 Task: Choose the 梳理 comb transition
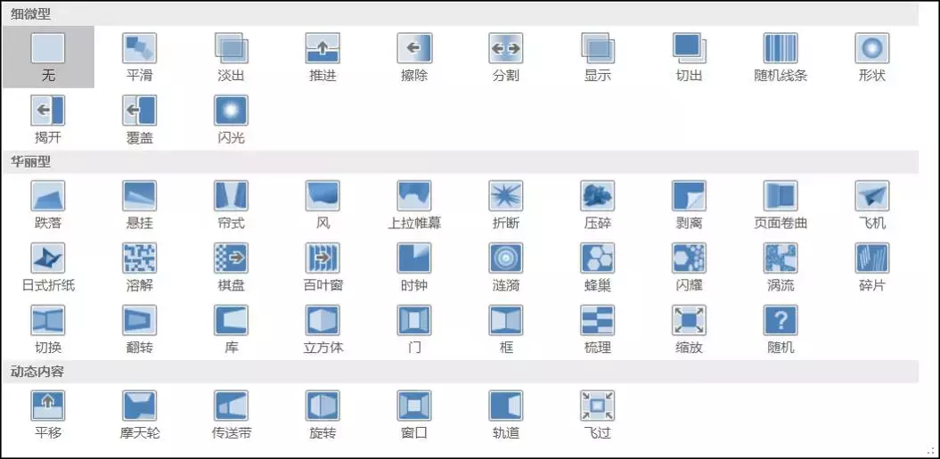[598, 330]
